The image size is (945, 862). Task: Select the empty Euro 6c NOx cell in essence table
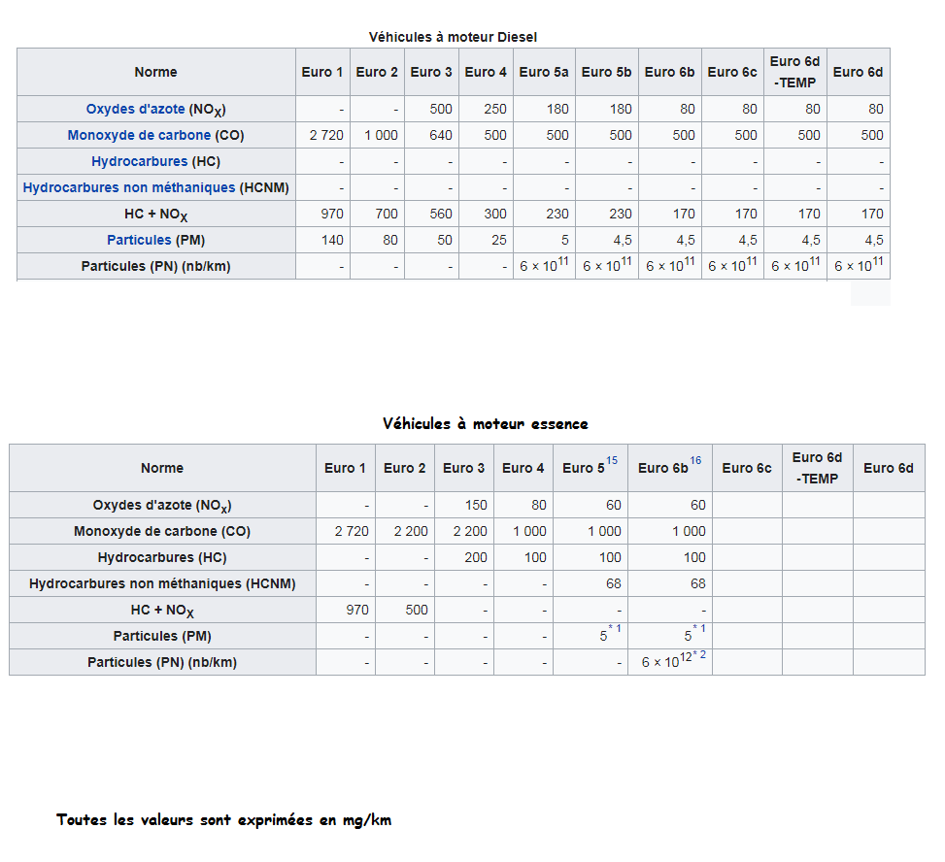746,505
